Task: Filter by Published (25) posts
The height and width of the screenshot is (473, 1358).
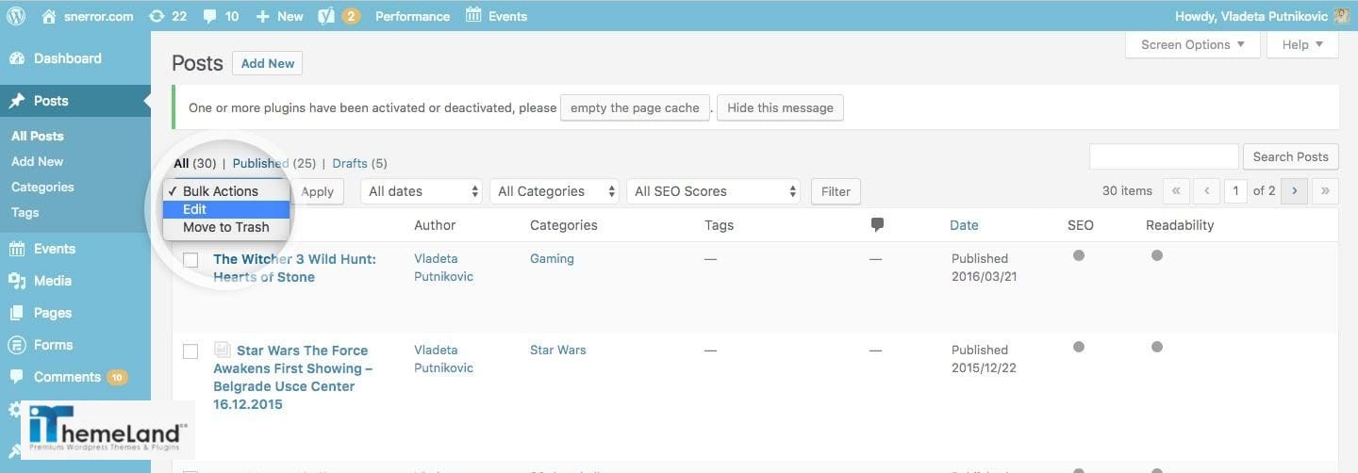Action: click(x=273, y=163)
